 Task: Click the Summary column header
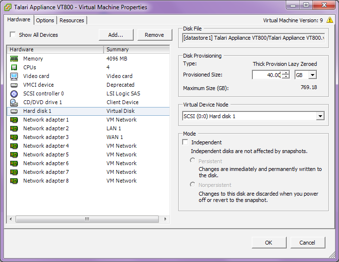click(137, 49)
